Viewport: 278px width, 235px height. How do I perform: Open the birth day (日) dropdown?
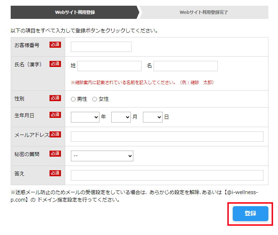click(x=153, y=117)
